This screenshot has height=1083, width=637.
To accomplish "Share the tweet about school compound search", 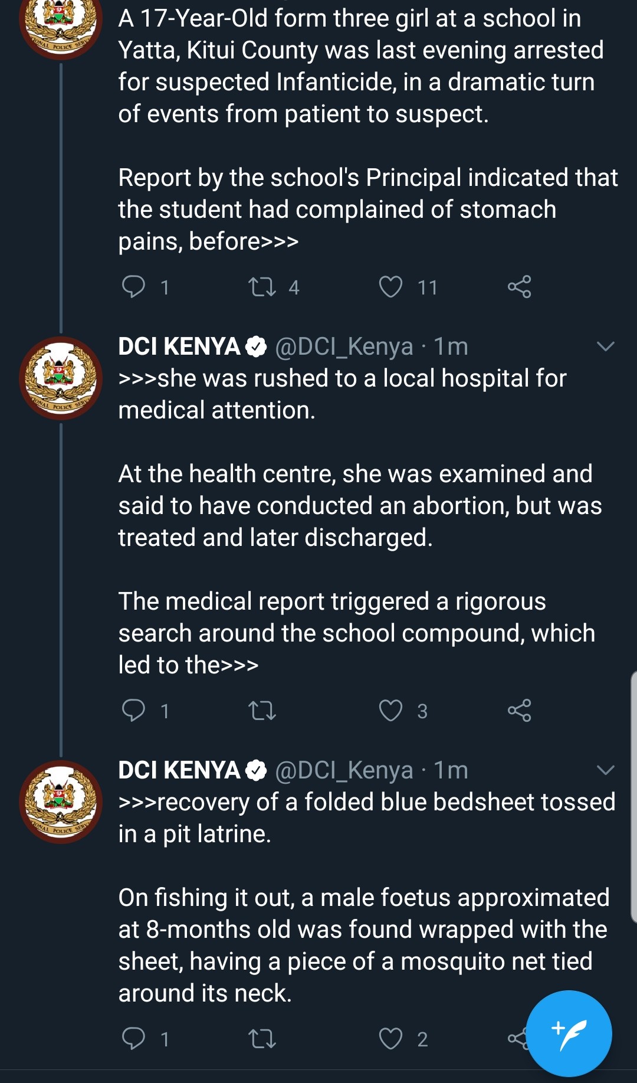I will pos(520,710).
